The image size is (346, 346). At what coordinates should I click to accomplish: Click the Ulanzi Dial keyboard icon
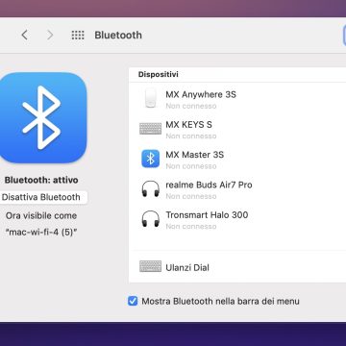pos(151,266)
